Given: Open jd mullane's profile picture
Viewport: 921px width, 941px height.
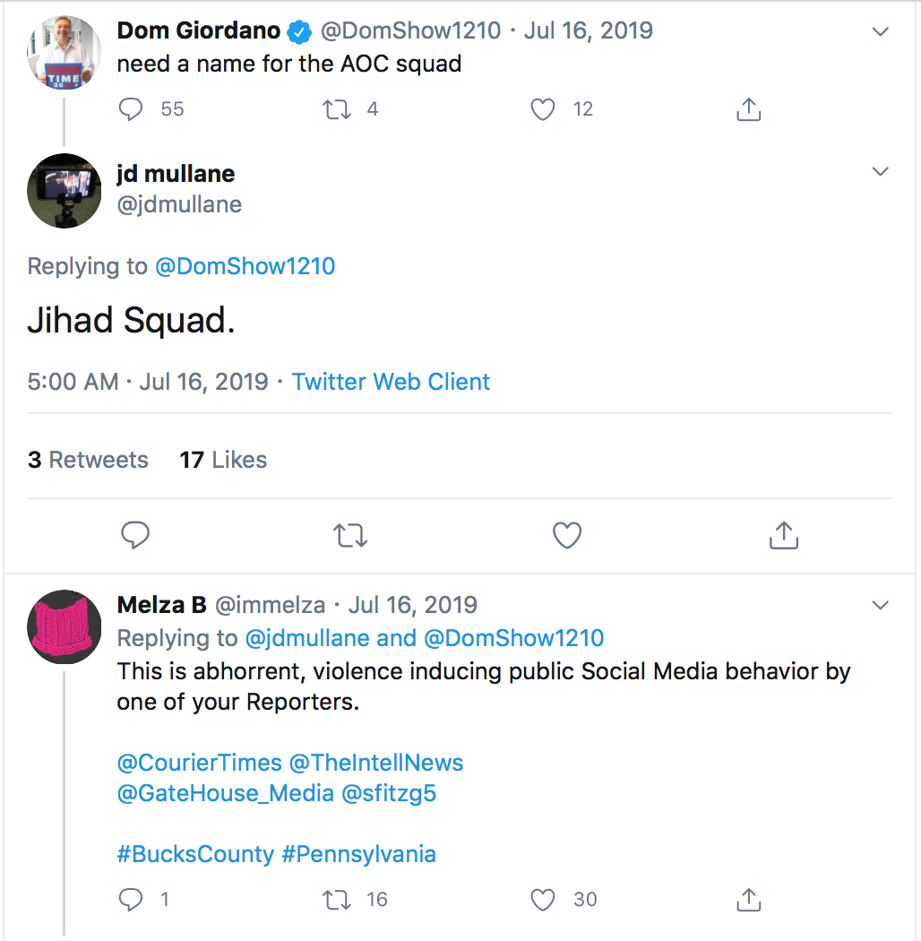Looking at the screenshot, I should coord(64,191).
